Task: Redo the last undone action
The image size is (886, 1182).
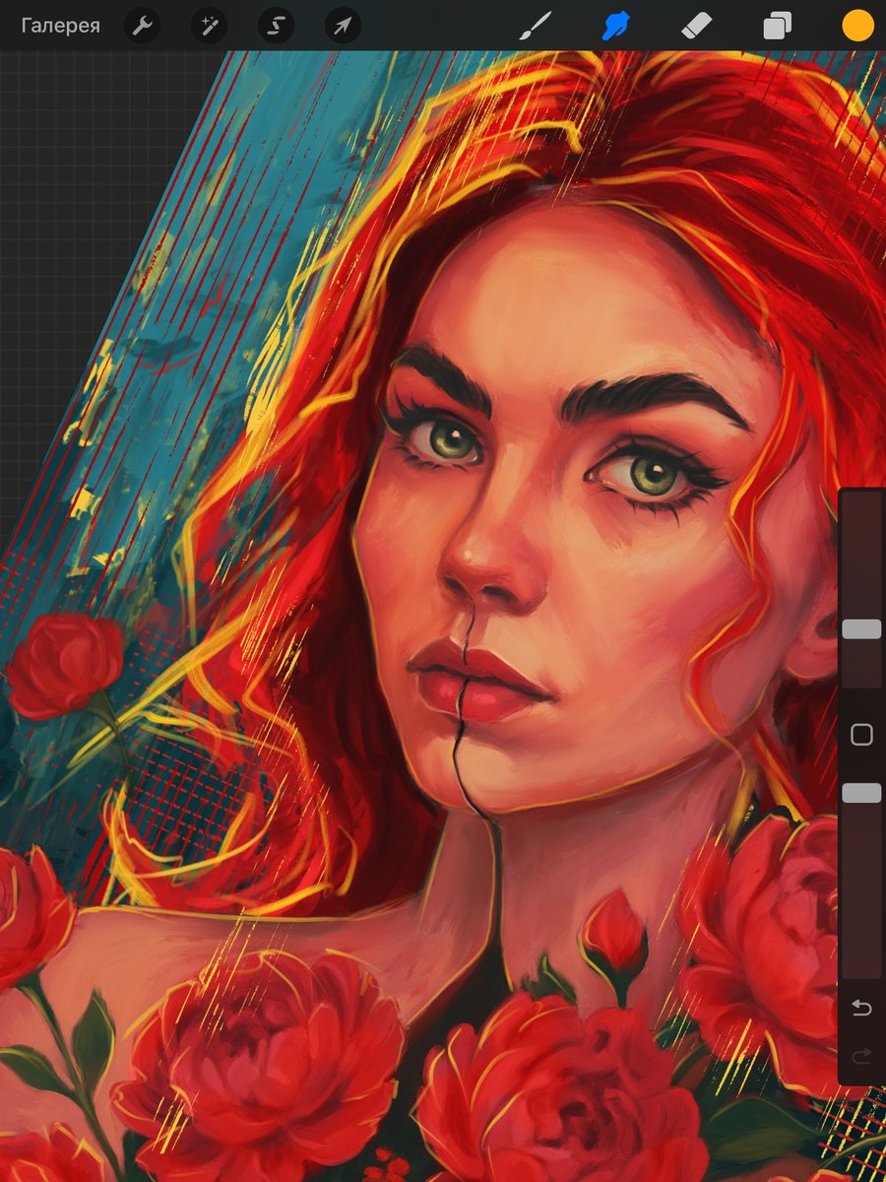Action: tap(861, 1057)
